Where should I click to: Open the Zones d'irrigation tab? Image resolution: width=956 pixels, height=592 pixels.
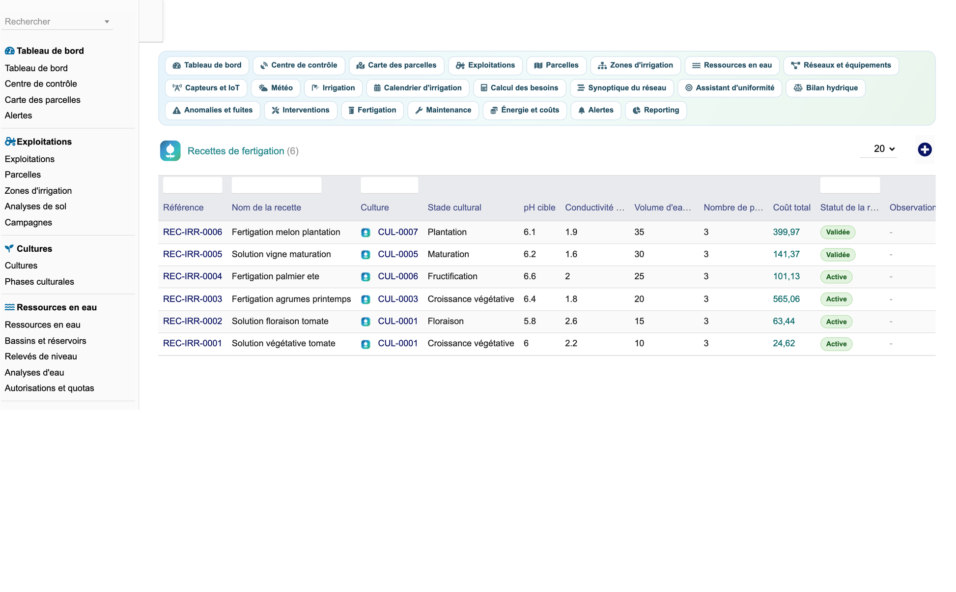coord(635,65)
